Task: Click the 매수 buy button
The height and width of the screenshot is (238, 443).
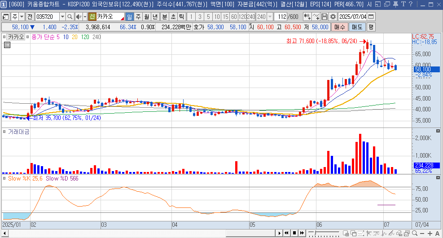Action: tap(340, 27)
